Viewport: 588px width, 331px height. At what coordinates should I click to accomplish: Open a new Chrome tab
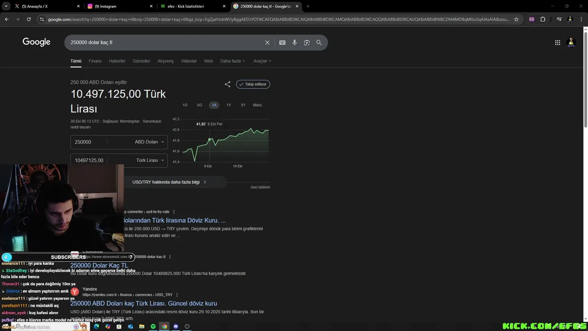pyautogui.click(x=308, y=6)
